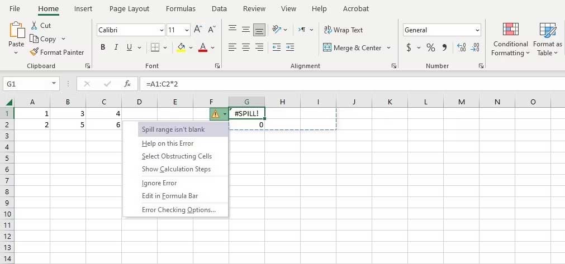Increase font size with larger A icon
This screenshot has width=565, height=264.
coord(198,30)
